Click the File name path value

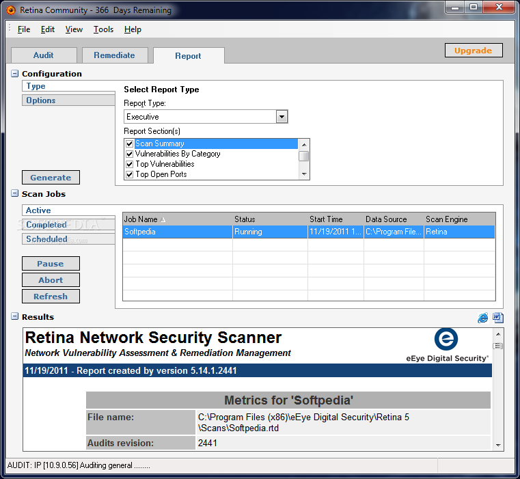click(x=303, y=422)
